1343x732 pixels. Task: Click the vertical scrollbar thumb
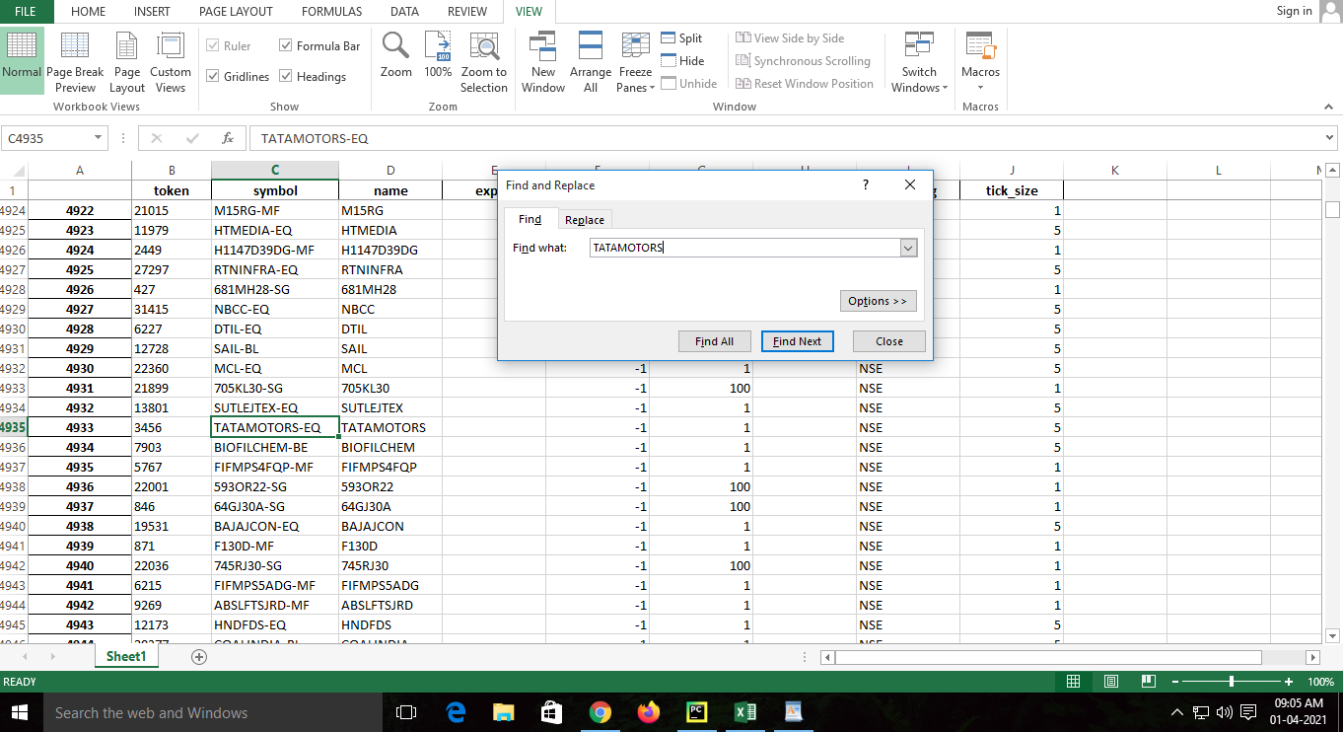(x=1332, y=209)
